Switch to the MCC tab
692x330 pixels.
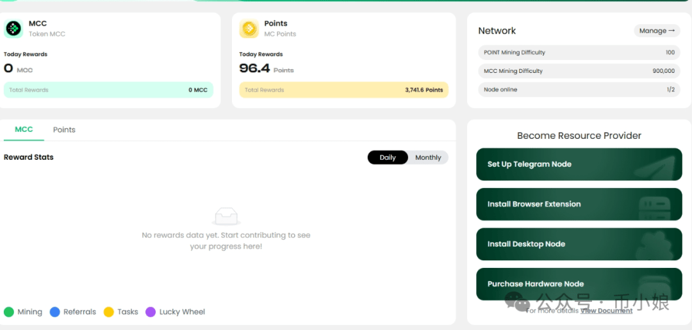click(24, 130)
